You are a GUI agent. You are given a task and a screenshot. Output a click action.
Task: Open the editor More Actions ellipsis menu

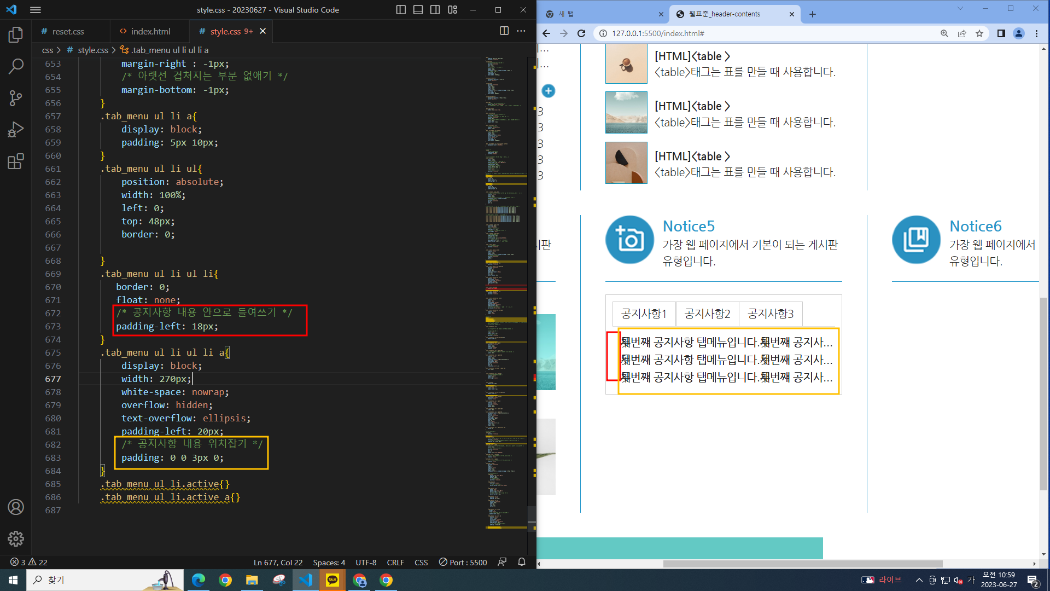pos(521,31)
